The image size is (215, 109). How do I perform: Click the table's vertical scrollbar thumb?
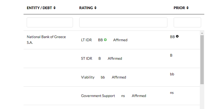tap(202, 59)
